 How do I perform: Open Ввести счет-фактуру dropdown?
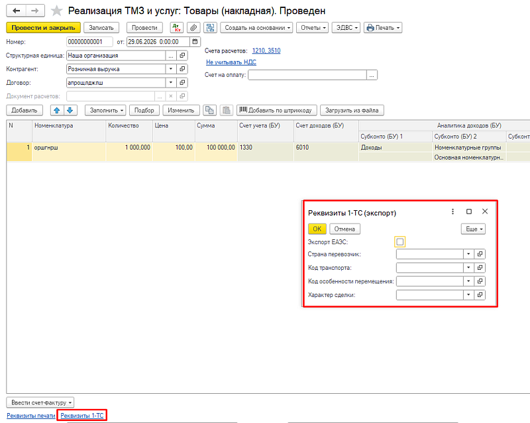point(40,402)
